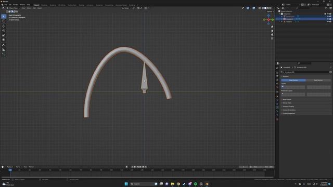Toggle X-ray mode in viewport header
This screenshot has width=333, height=187.
click(x=260, y=8)
